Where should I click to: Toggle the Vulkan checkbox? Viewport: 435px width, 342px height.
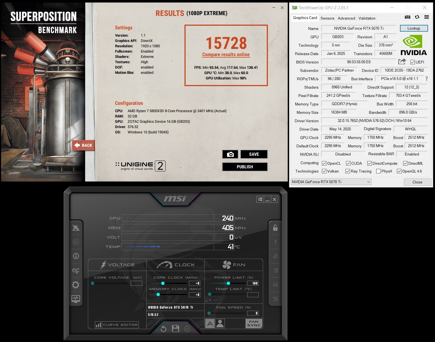pyautogui.click(x=324, y=171)
